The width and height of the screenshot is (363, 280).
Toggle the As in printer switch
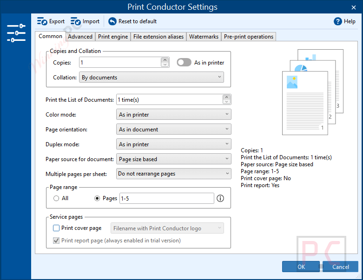(184, 62)
